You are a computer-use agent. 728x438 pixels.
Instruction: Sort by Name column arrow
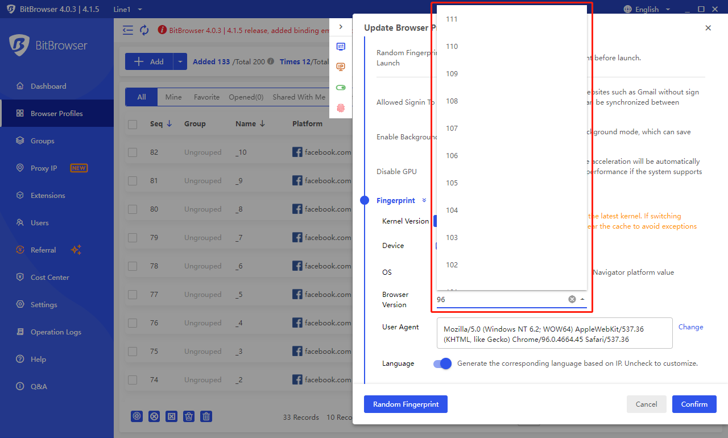pos(262,124)
